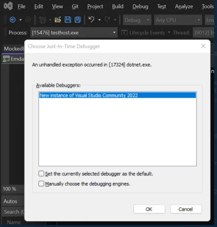Click the Autos Search input field
Screen dimensions: 217x227
coord(13,212)
